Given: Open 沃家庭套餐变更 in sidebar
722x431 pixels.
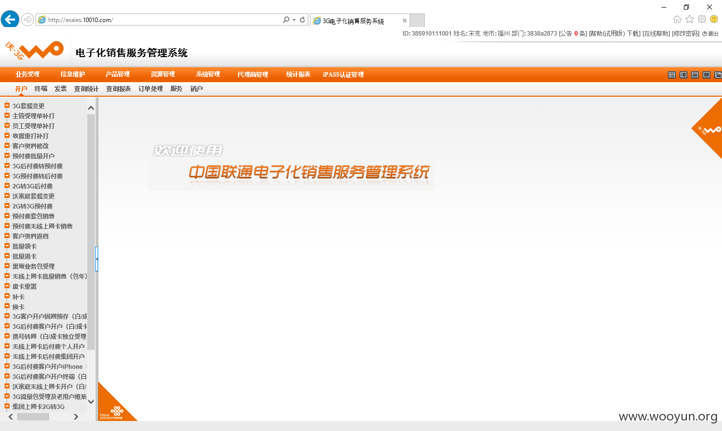Looking at the screenshot, I should pos(34,196).
